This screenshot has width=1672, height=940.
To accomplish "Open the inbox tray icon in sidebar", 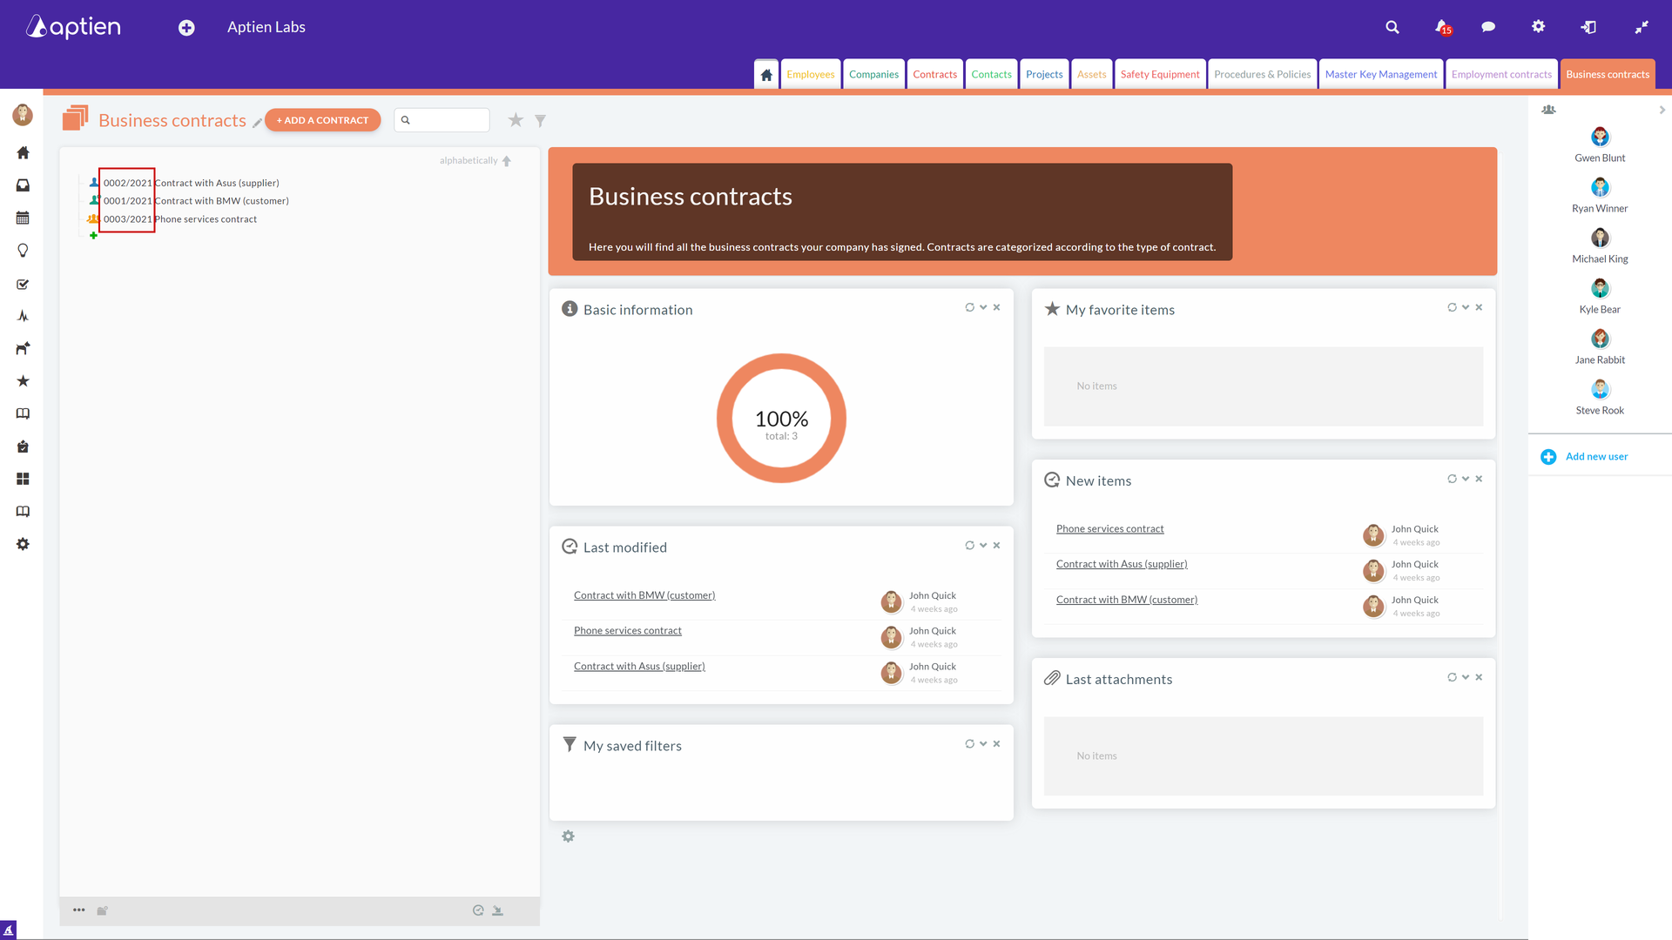I will (23, 185).
